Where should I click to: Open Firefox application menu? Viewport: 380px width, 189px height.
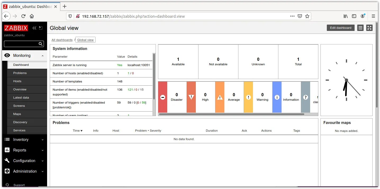[x=373, y=16]
